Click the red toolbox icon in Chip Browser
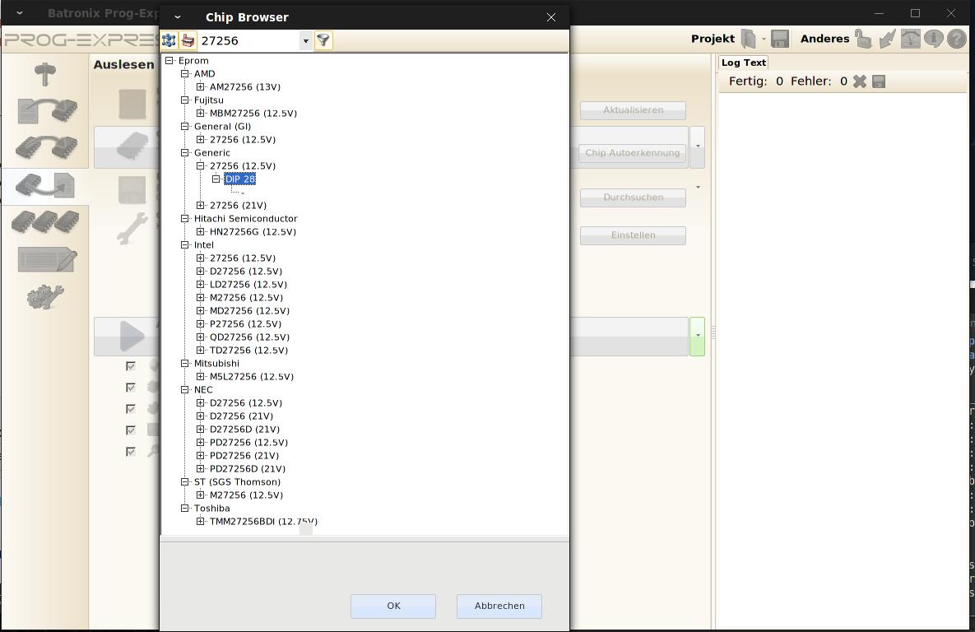 [188, 40]
